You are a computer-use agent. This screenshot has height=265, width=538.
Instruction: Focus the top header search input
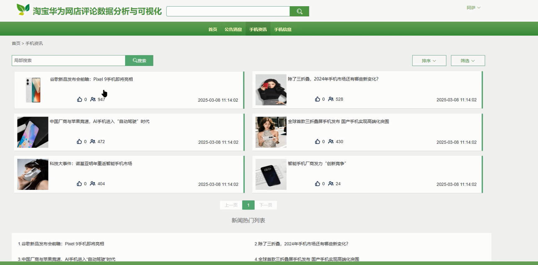pos(228,12)
